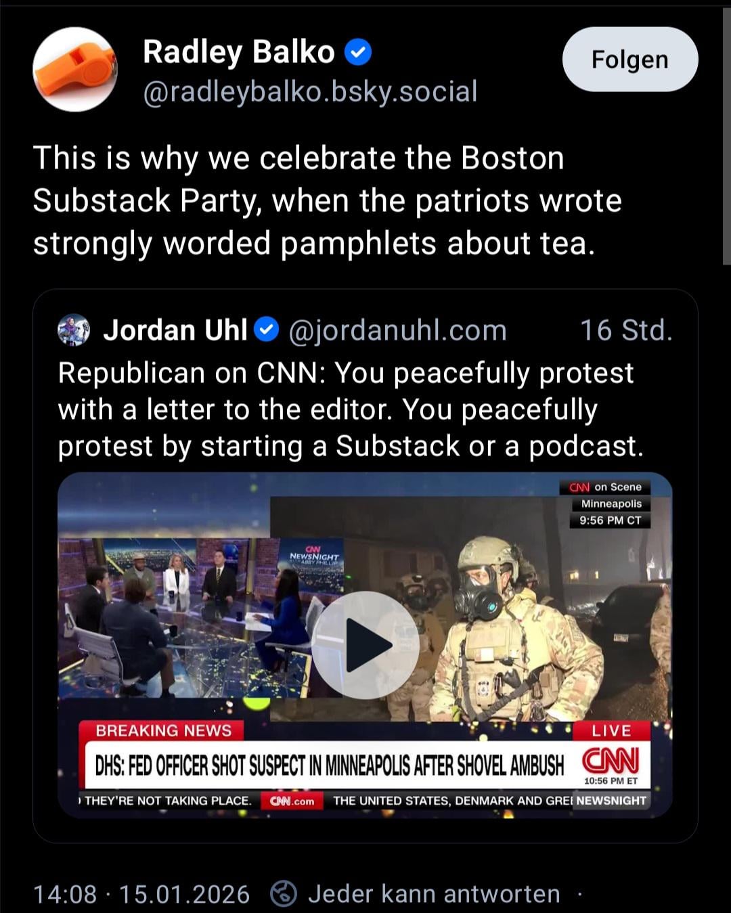Open the @jordanuhl.com handle

pos(397,330)
